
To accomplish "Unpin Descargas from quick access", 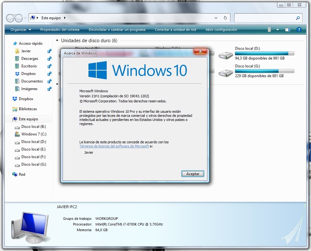I will [49, 59].
